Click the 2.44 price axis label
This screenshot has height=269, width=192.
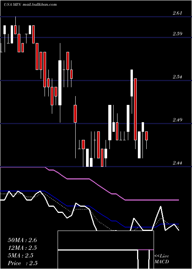[x=177, y=163]
